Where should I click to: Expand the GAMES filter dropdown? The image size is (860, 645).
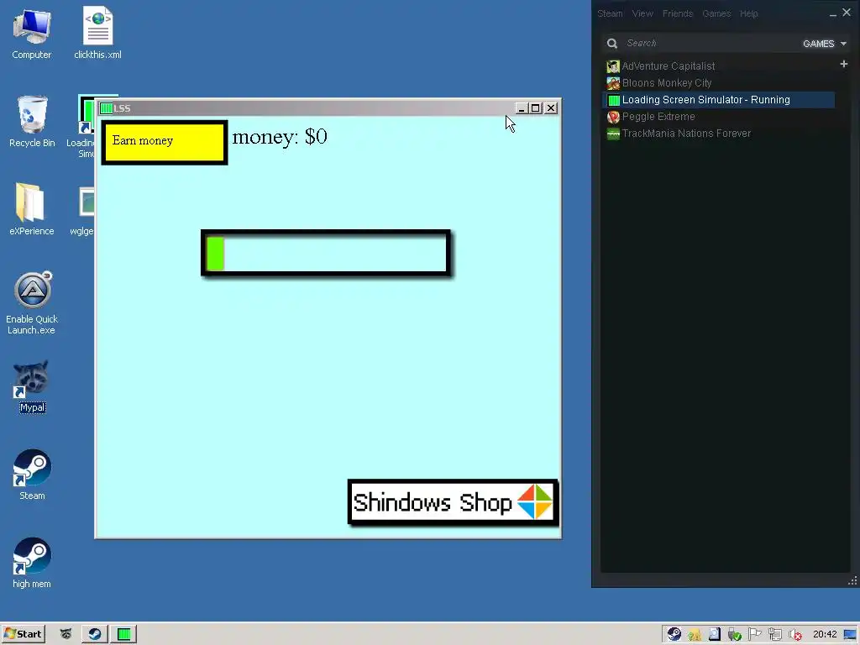pyautogui.click(x=825, y=44)
